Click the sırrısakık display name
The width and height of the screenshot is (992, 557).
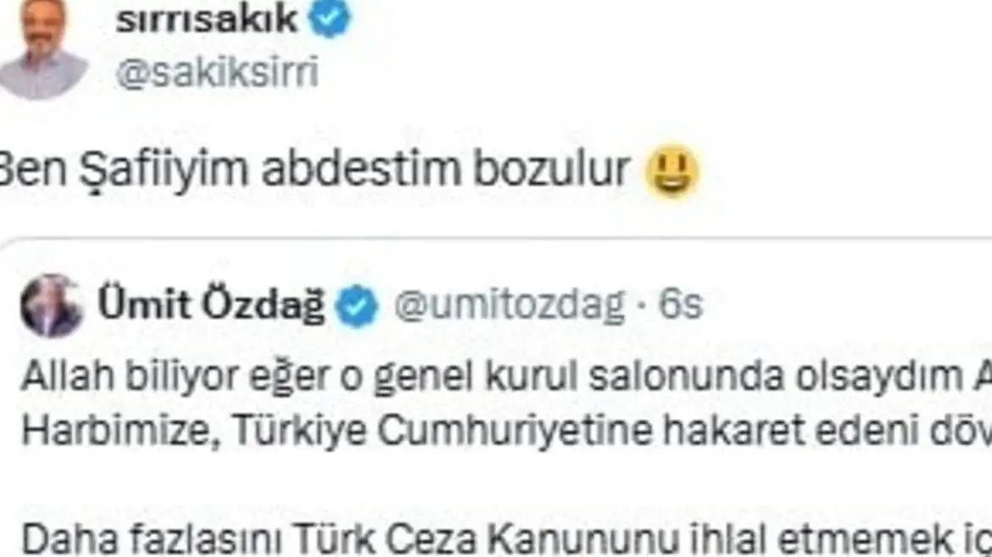pos(207,19)
